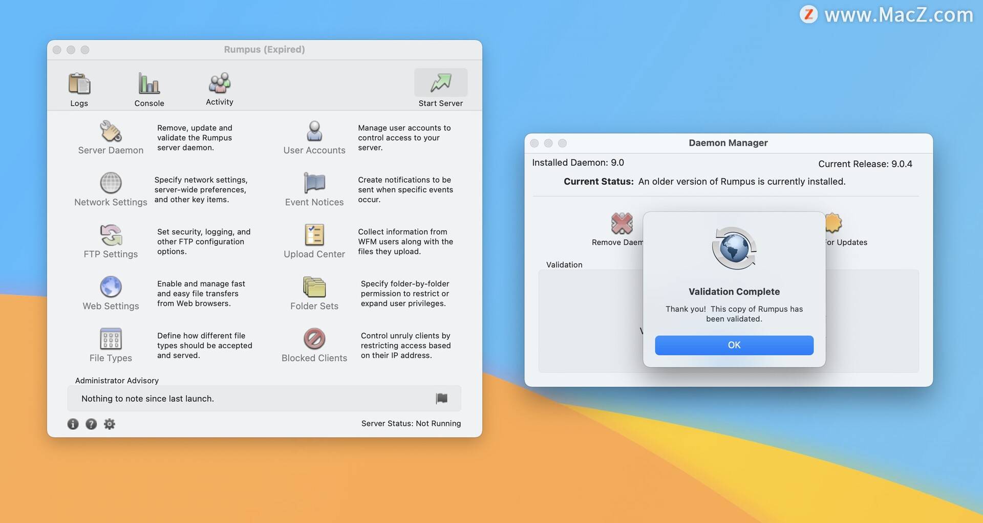
Task: Click the Server Daemon label
Action: [111, 150]
